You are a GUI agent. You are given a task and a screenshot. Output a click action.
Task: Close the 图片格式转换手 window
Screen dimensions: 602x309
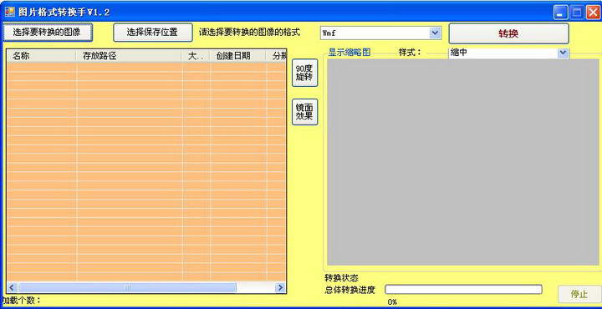593,13
